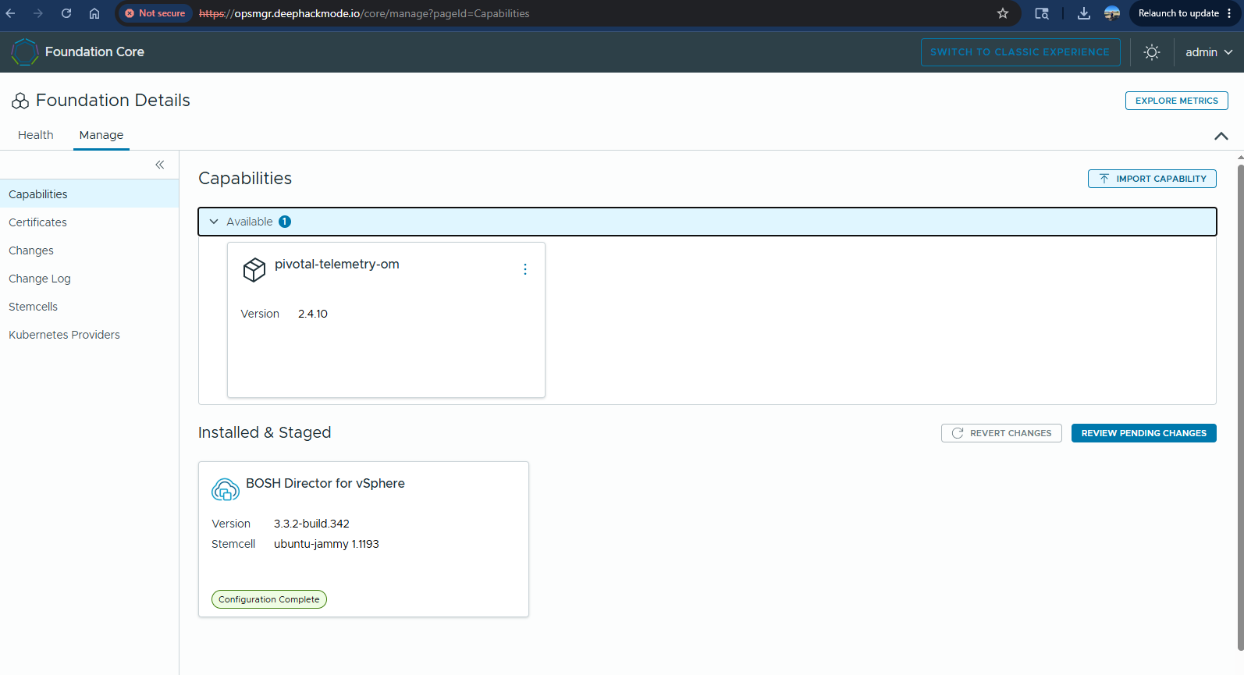The width and height of the screenshot is (1244, 675).
Task: Click the browser forward arrow
Action: [38, 13]
